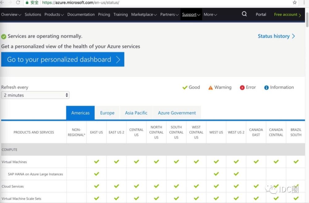The height and width of the screenshot is (203, 309).
Task: Open the Overview dropdown menu
Action: tap(11, 14)
